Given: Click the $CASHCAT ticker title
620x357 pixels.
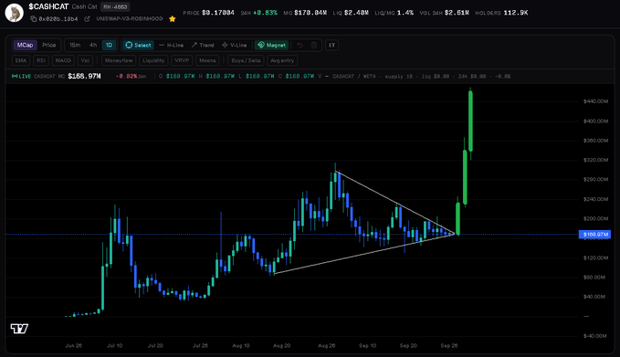Looking at the screenshot, I should 48,6.
